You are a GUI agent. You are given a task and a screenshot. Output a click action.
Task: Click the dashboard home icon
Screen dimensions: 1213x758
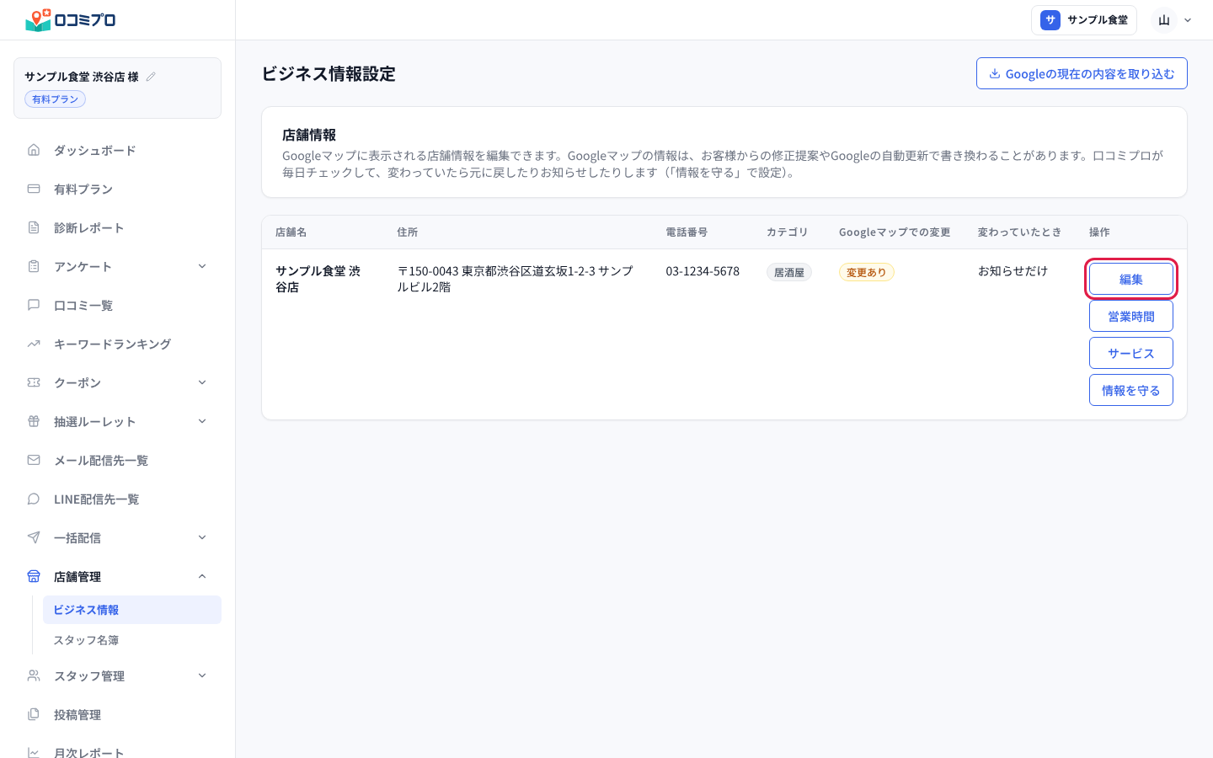pyautogui.click(x=34, y=150)
